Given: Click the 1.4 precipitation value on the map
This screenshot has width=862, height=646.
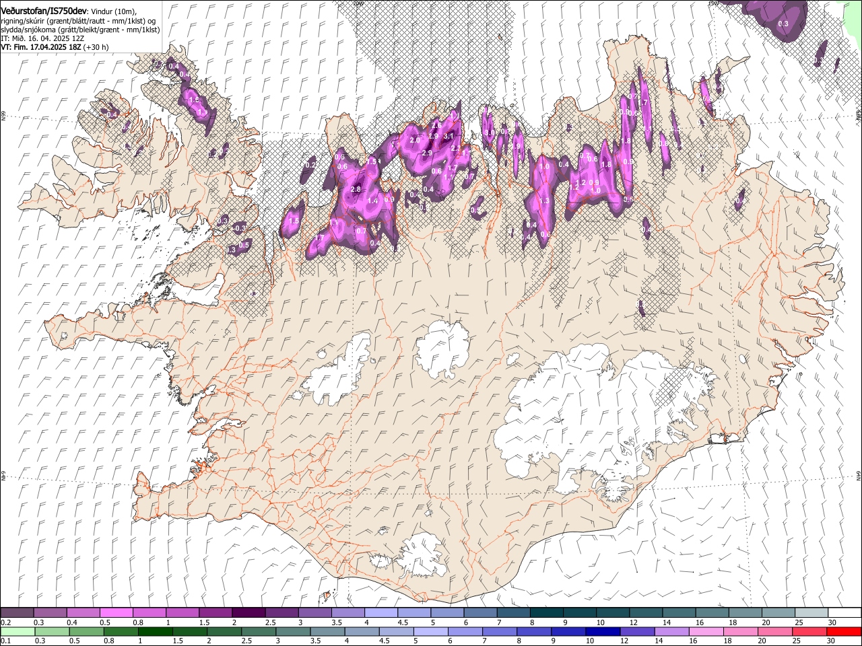Looking at the screenshot, I should 373,201.
